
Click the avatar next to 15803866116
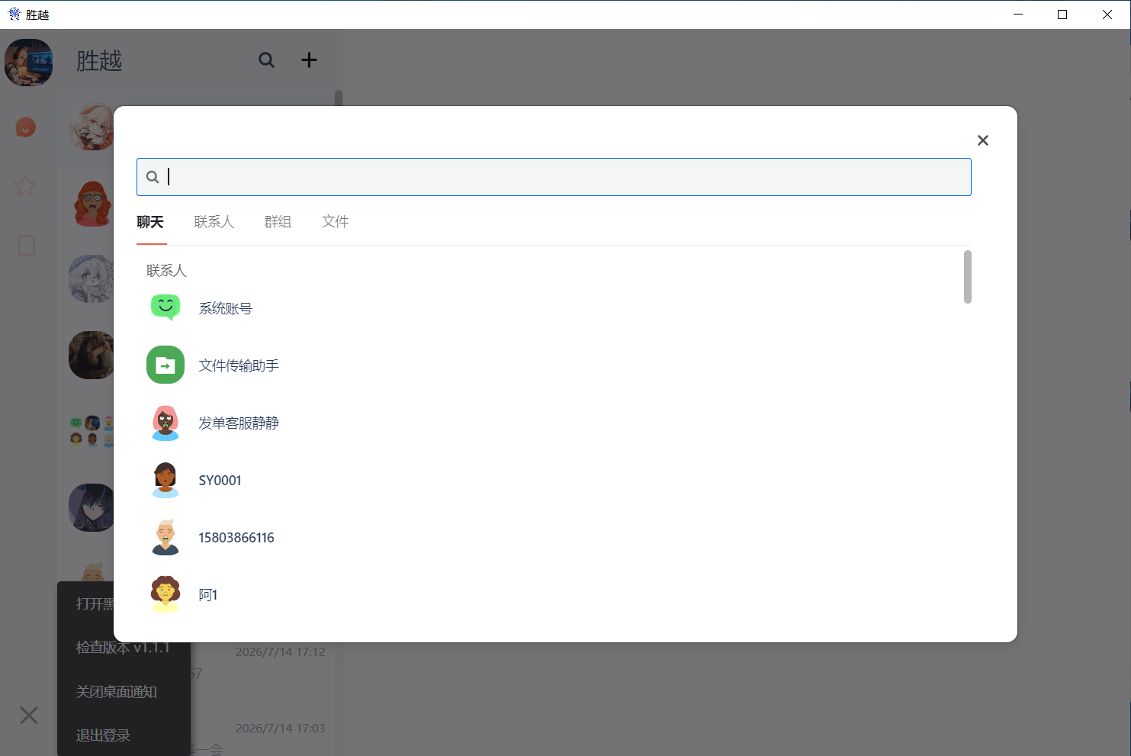tap(165, 537)
